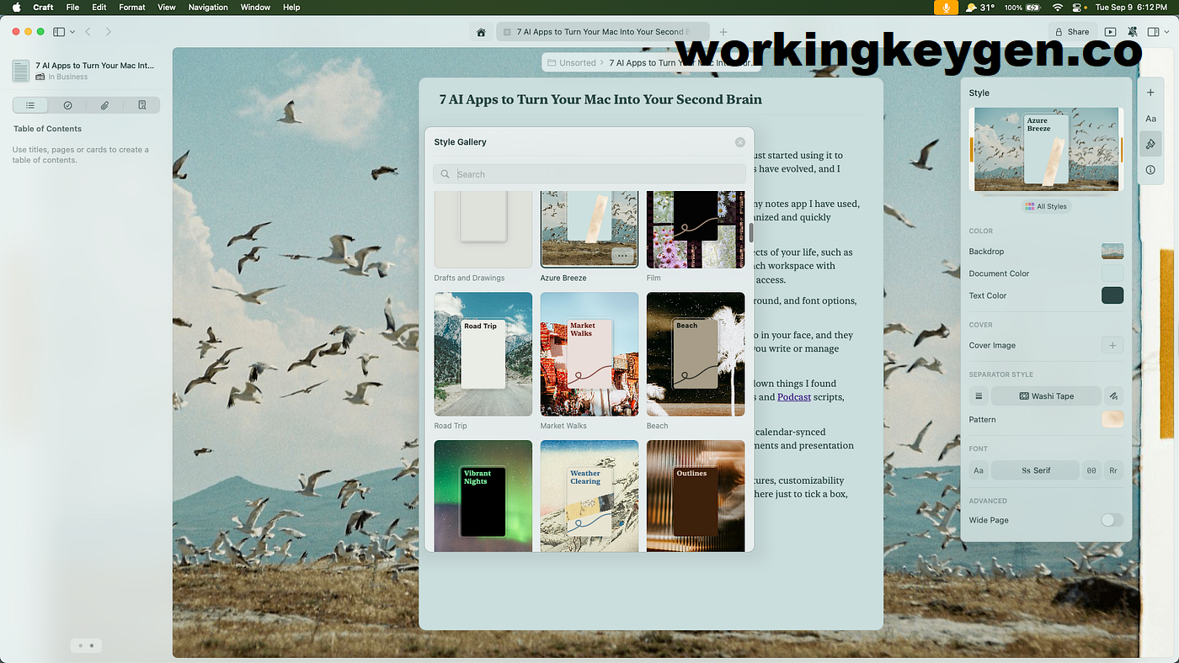
Task: Select the Washi Tape separator style
Action: point(1046,395)
